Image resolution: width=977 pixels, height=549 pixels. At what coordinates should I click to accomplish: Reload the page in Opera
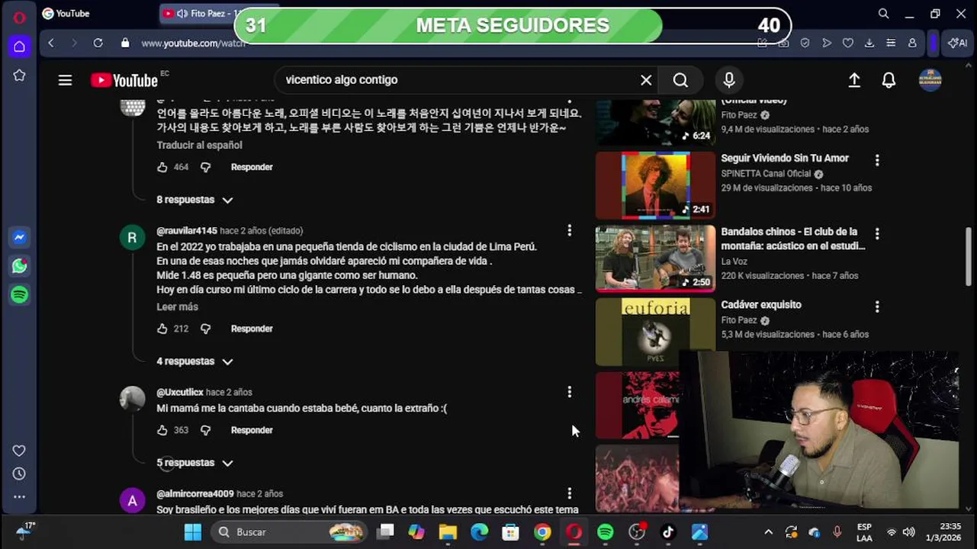(98, 43)
